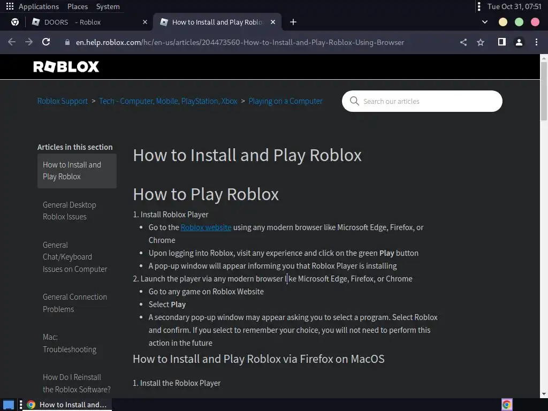
Task: Click the 'Select Play' bullet text
Action: point(167,305)
